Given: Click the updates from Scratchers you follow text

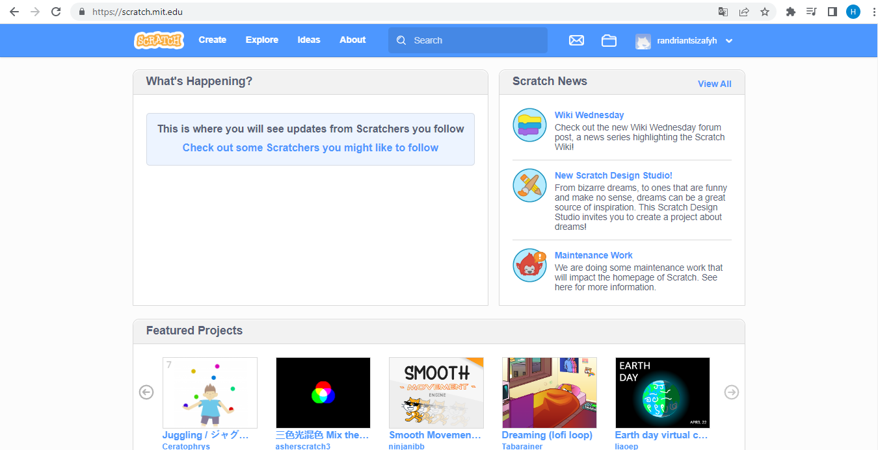Looking at the screenshot, I should coord(310,129).
